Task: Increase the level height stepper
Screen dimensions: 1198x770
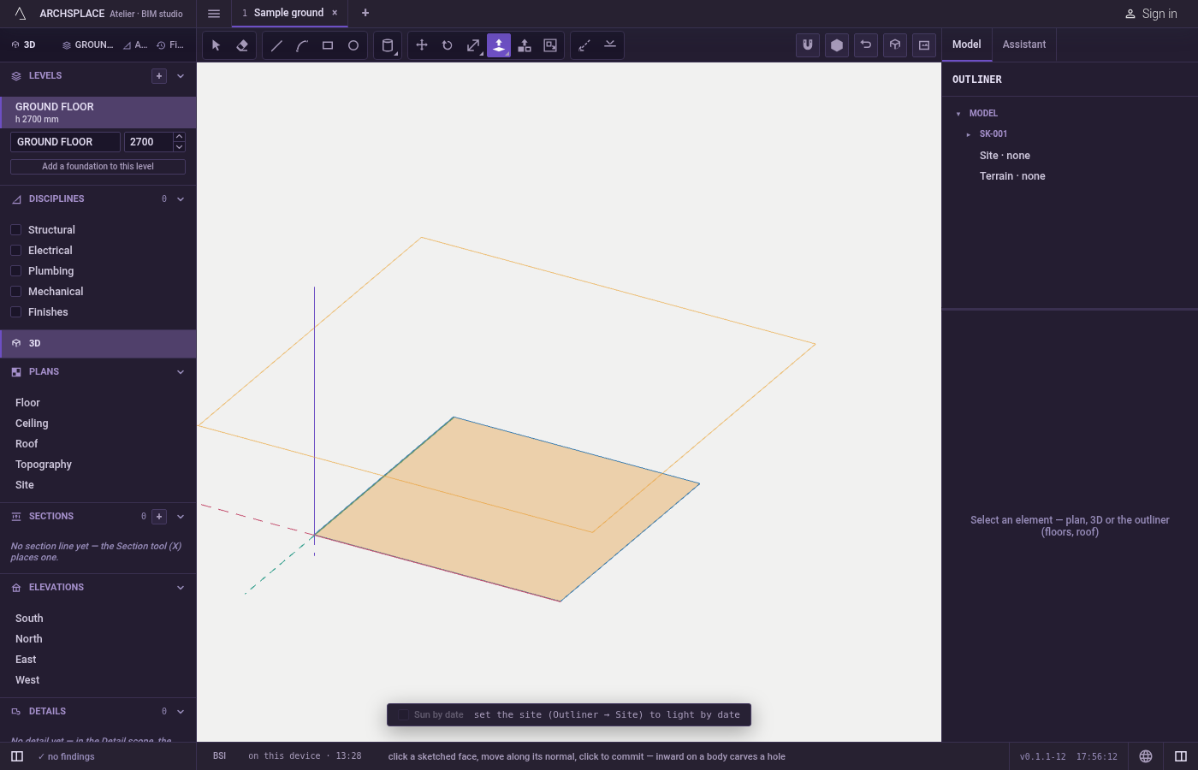Action: click(x=179, y=137)
